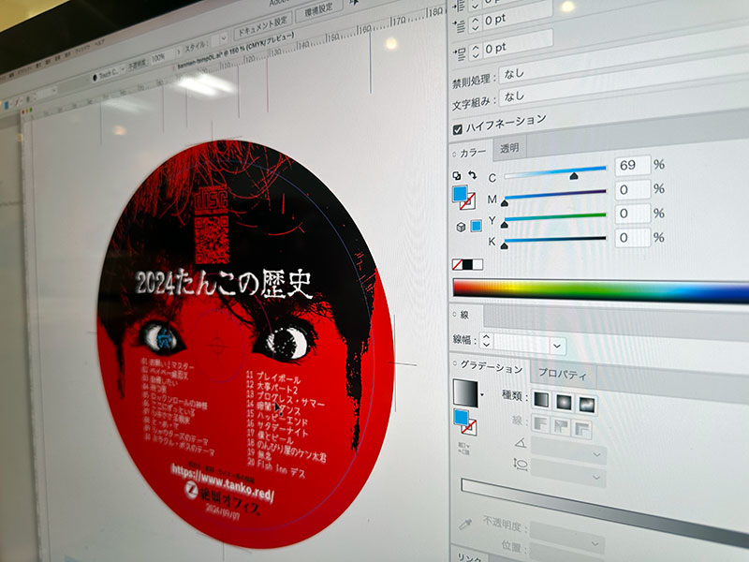749x562 pixels.
Task: Click the K percentage value field
Action: click(x=633, y=238)
